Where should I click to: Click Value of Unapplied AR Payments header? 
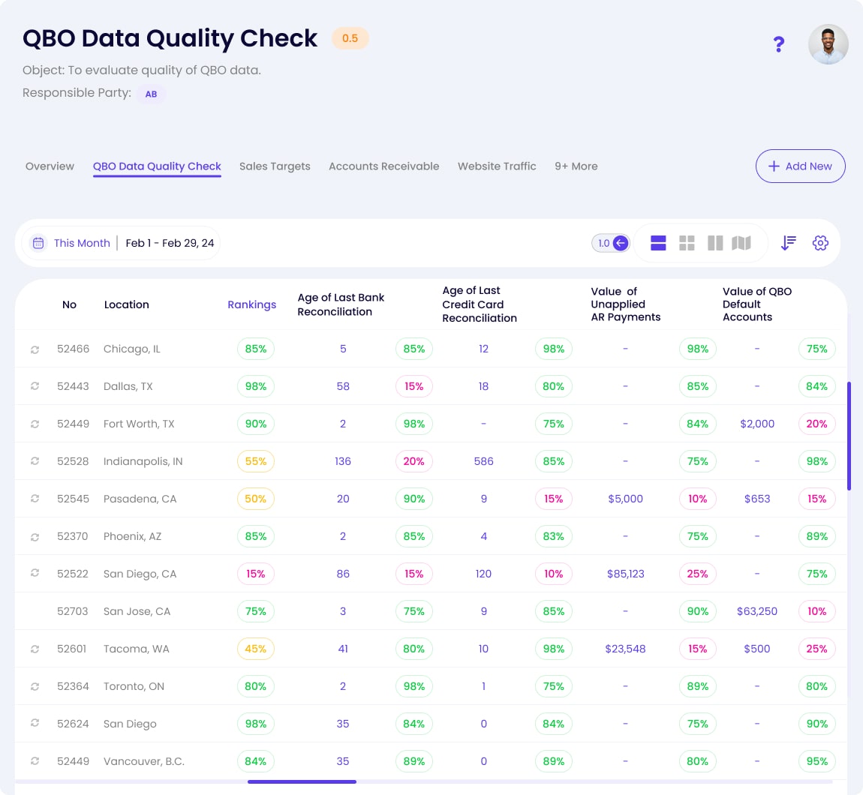(x=625, y=304)
